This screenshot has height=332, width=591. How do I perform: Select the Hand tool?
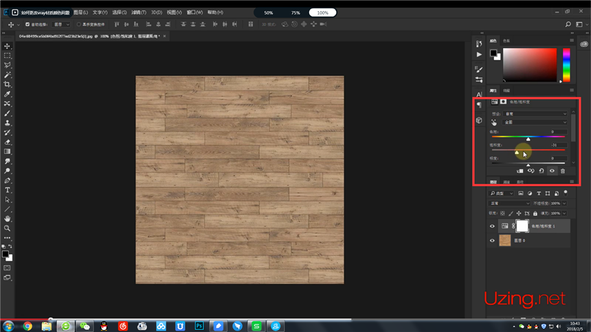pos(8,219)
